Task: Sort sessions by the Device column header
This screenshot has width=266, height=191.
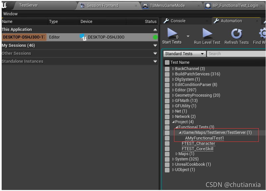Action: pyautogui.click(x=102, y=22)
